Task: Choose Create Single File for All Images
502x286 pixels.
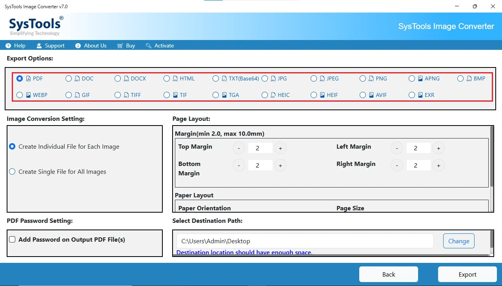Action: [x=12, y=171]
